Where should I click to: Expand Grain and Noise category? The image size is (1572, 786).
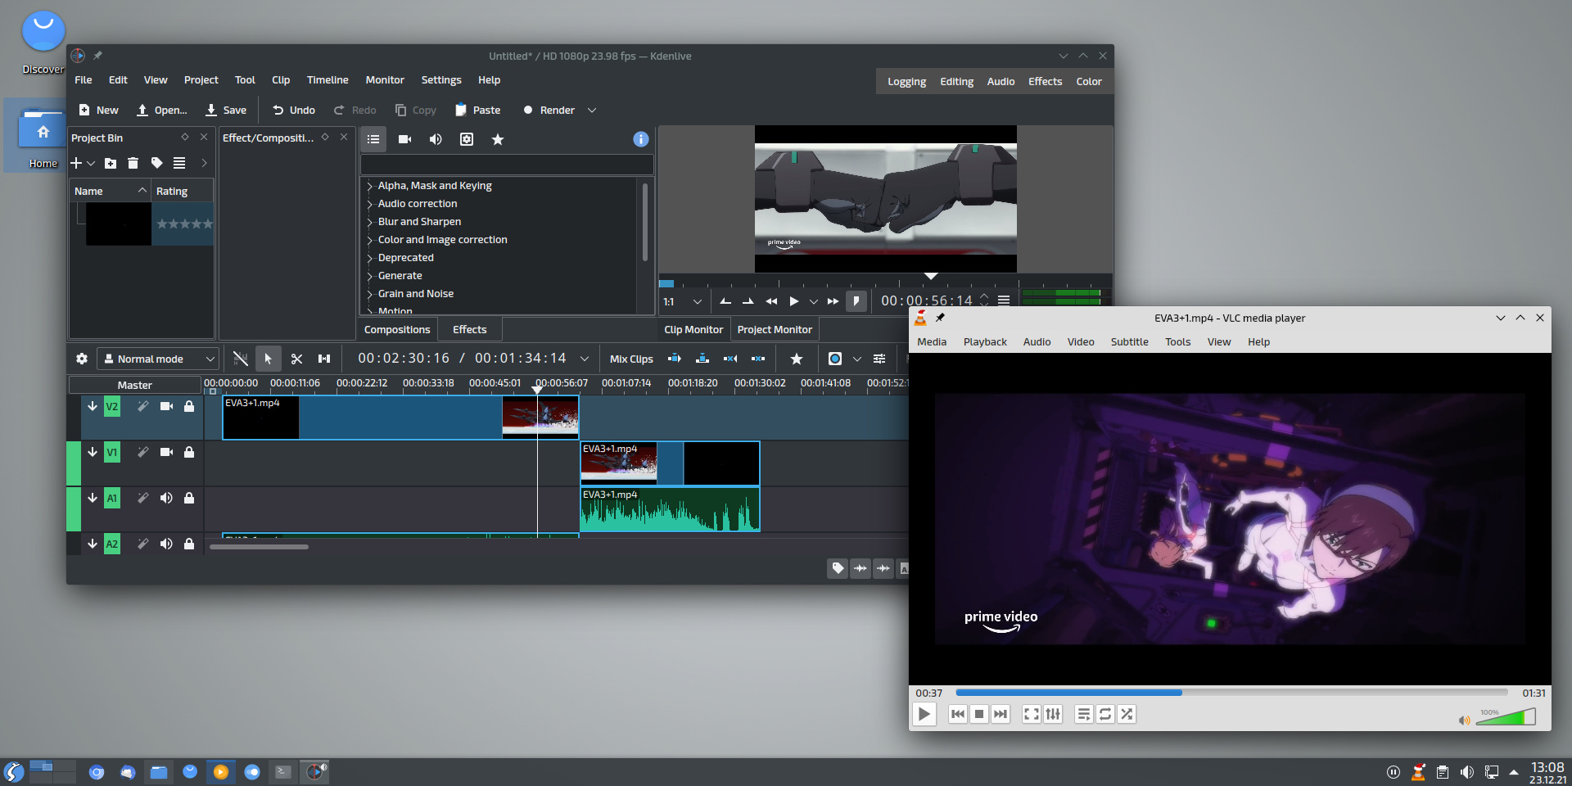[x=369, y=294]
